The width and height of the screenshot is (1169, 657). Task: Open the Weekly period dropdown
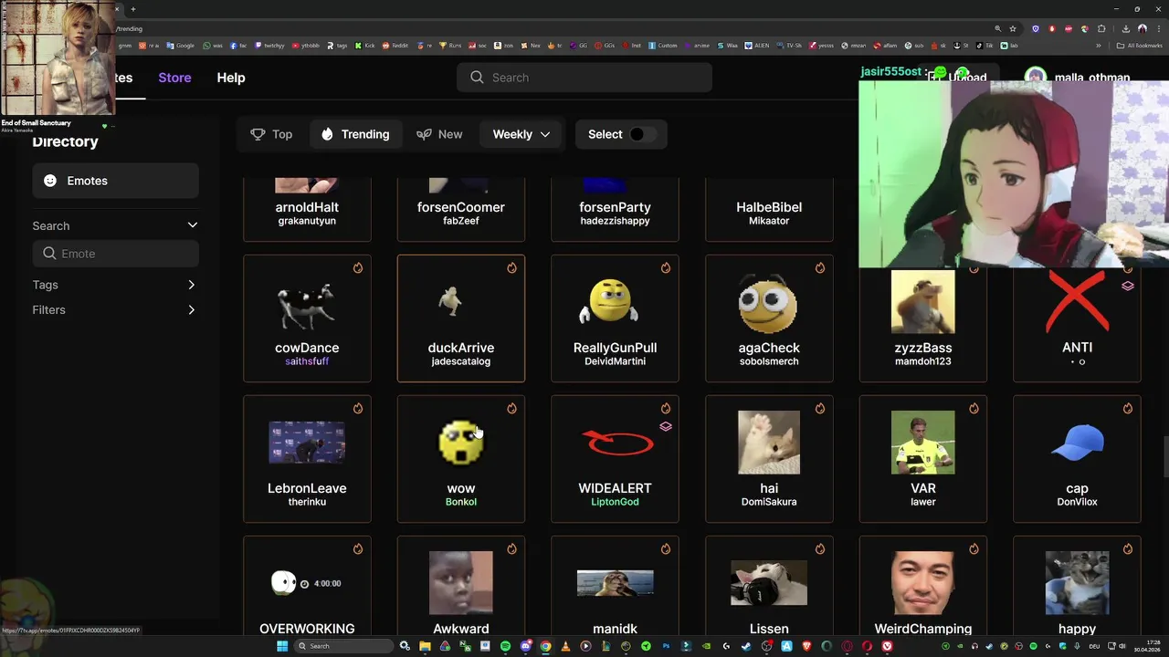(x=521, y=134)
